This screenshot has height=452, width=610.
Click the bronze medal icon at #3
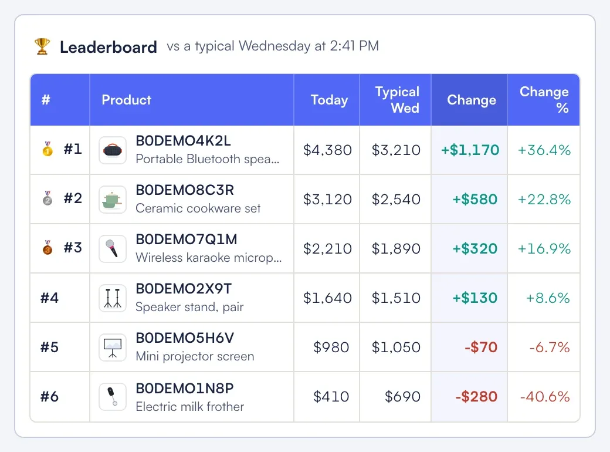click(48, 248)
